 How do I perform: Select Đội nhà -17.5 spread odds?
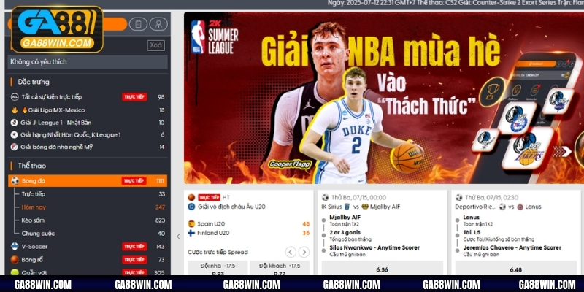[x=218, y=269]
